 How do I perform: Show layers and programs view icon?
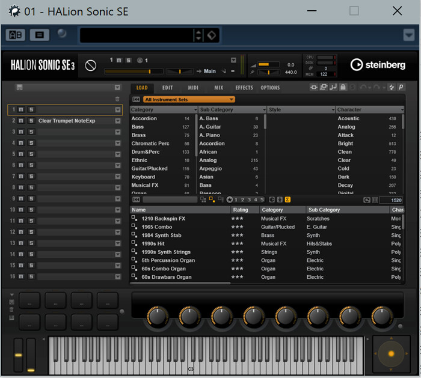[x=203, y=200]
